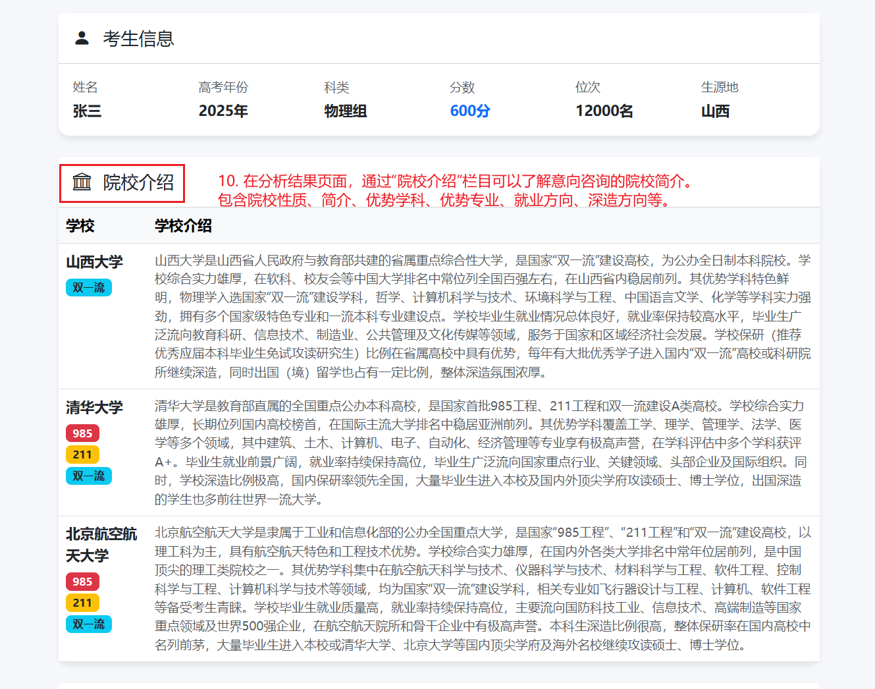Select the blue score value 600分
Screen dimensions: 875x689
pos(470,111)
